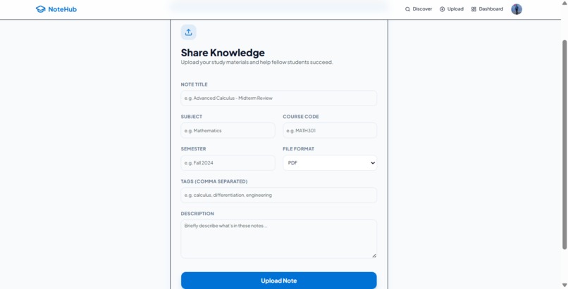The width and height of the screenshot is (568, 289).
Task: Click the Description resize handle corner
Action: point(373,255)
